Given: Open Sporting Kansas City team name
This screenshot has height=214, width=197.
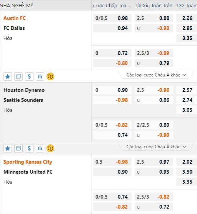Looking at the screenshot, I should click(28, 162).
